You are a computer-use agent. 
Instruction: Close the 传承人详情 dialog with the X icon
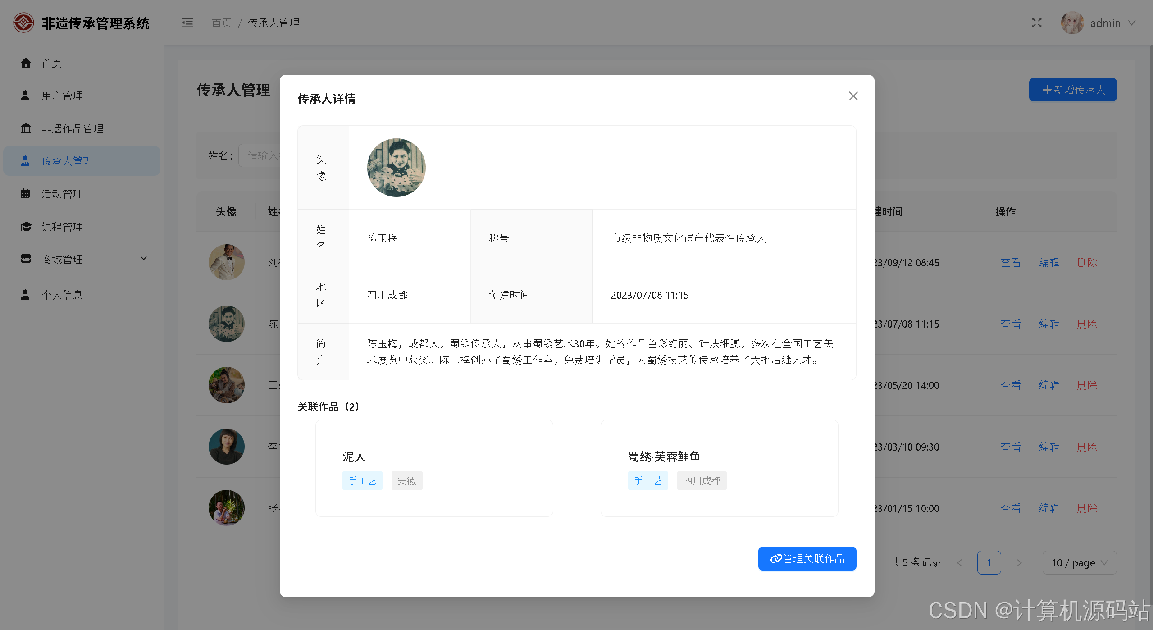853,96
